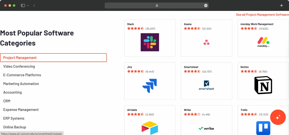Click the monday.com logo
Viewport: 289px width, 135px height.
click(263, 42)
